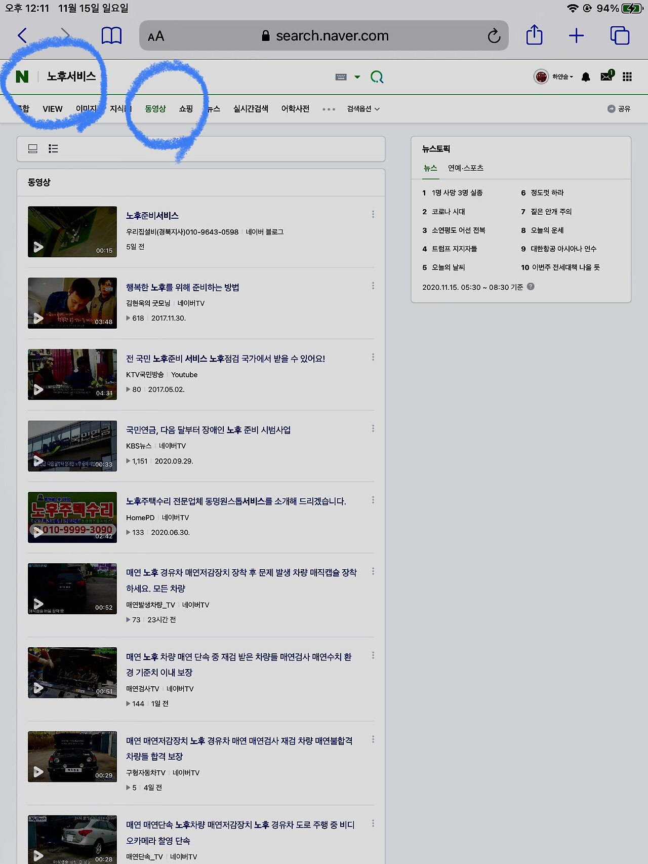The image size is (648, 864).
Task: Click the 공유 share button
Action: click(619, 109)
